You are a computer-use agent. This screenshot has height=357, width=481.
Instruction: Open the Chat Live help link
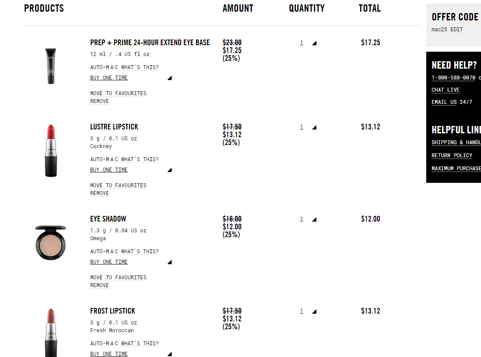coord(445,90)
